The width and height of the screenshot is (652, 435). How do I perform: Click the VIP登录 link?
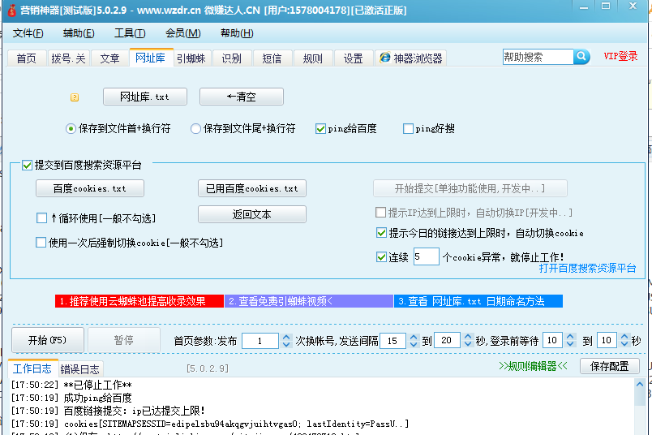621,56
